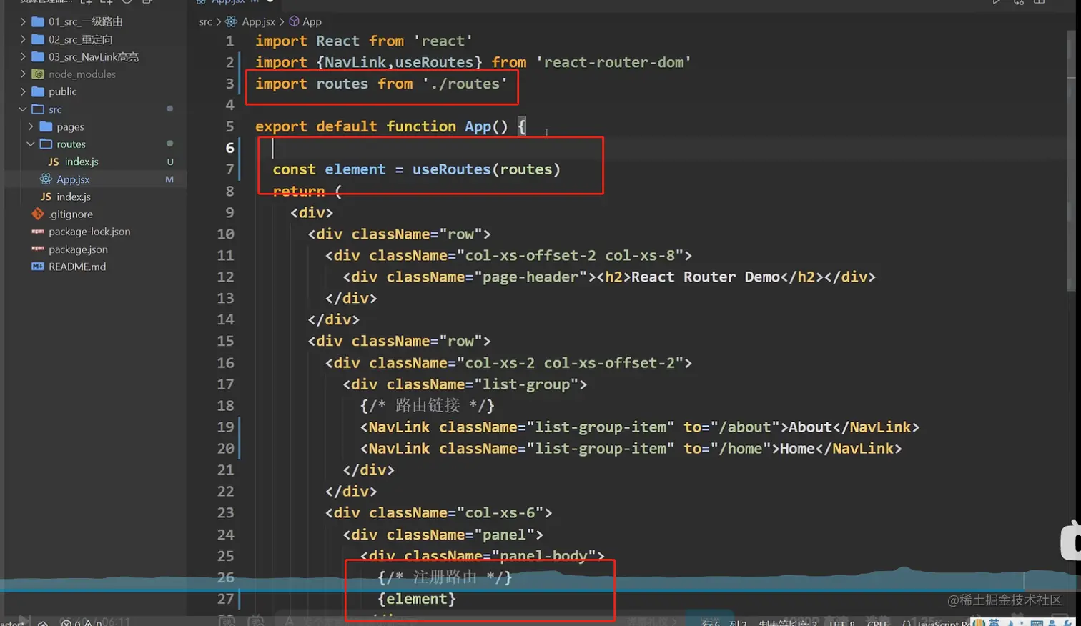Click line number 1 in the gutter

229,41
